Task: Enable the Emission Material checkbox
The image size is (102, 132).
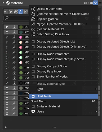Action: pyautogui.click(x=33, y=106)
